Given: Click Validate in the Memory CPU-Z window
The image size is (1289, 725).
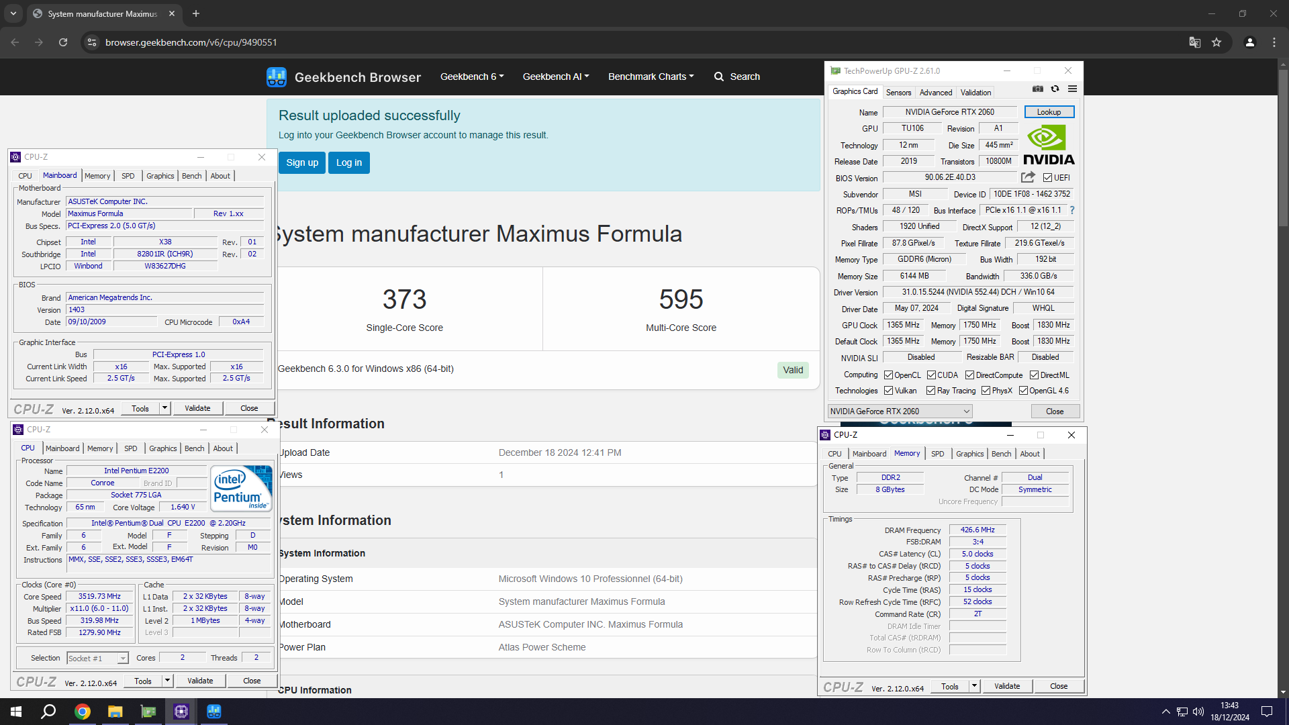Looking at the screenshot, I should (1007, 686).
